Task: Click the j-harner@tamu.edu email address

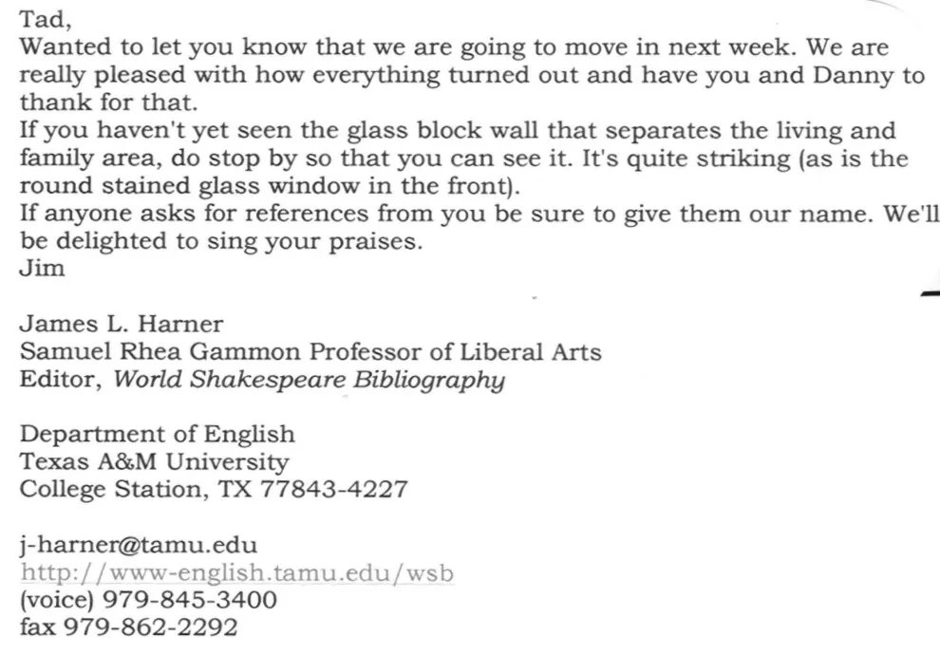Action: coord(139,545)
